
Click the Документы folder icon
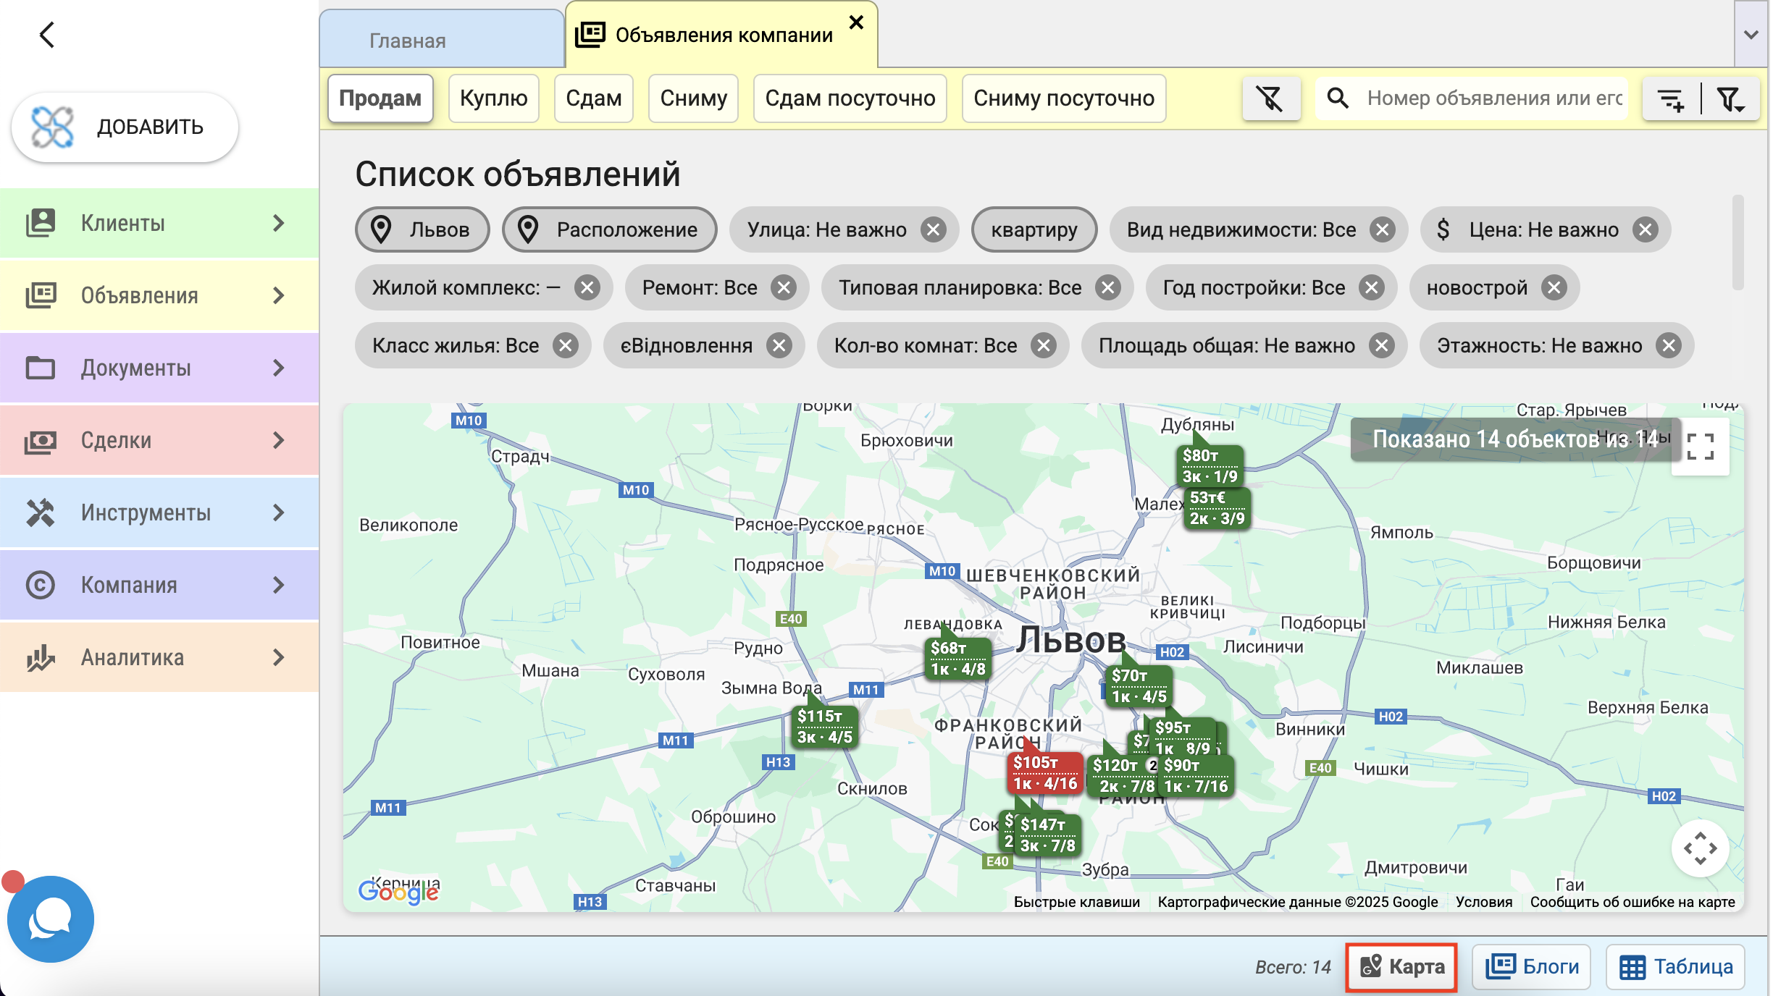(x=41, y=368)
